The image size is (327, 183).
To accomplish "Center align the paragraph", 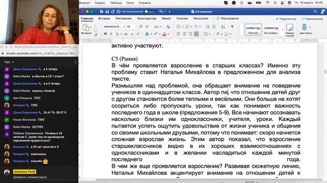I will click(x=184, y=34).
